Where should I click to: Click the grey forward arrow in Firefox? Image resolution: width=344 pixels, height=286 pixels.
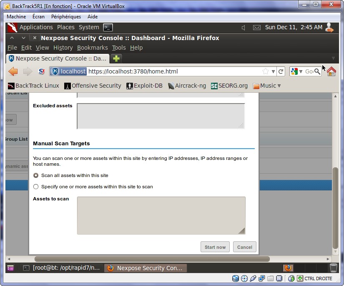pos(28,71)
